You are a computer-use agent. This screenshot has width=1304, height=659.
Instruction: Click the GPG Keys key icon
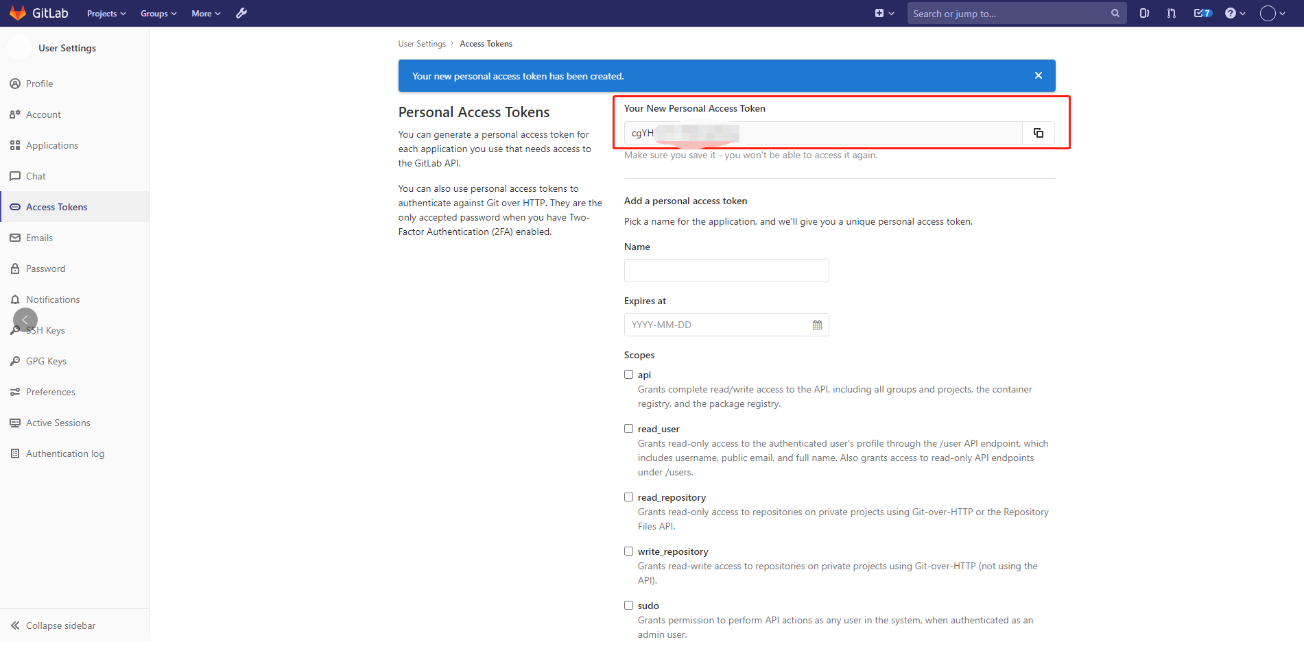point(15,361)
